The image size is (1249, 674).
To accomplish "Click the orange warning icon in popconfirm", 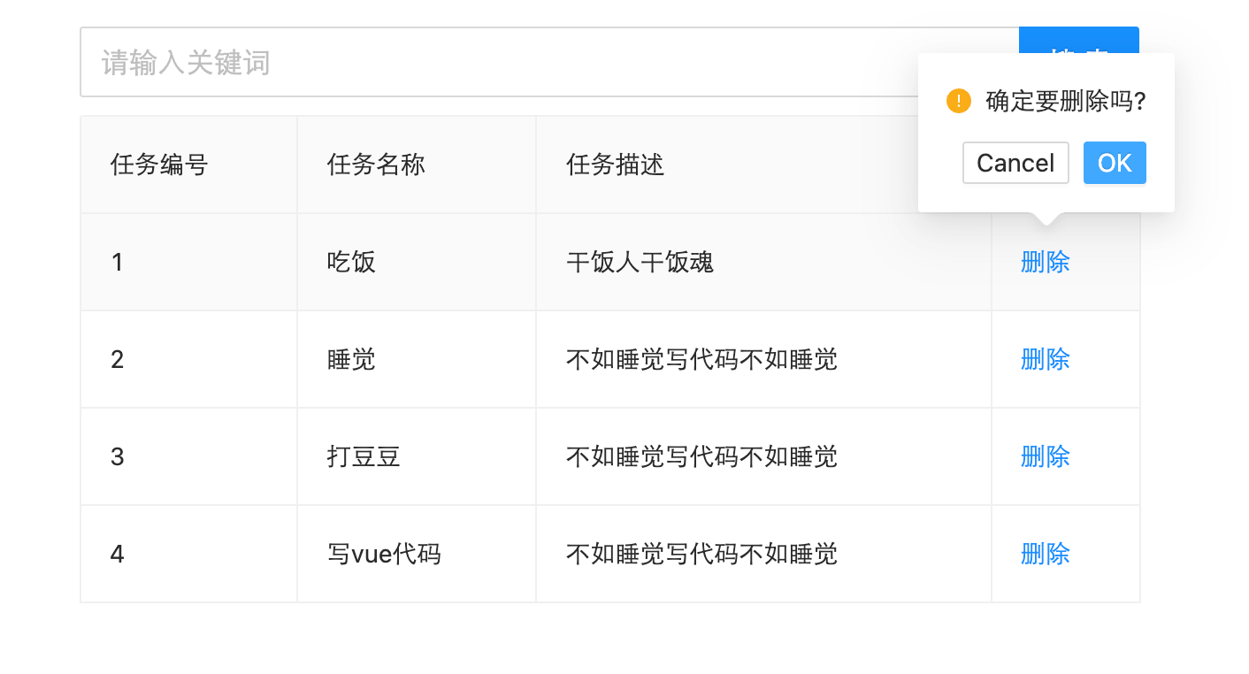I will pyautogui.click(x=959, y=101).
